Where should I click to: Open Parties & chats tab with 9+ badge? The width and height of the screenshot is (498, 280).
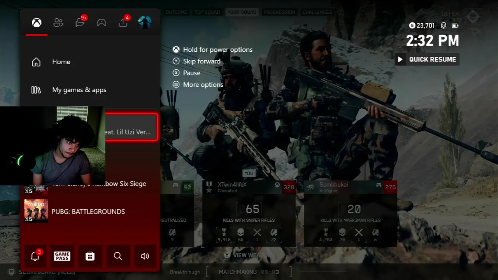(x=80, y=22)
